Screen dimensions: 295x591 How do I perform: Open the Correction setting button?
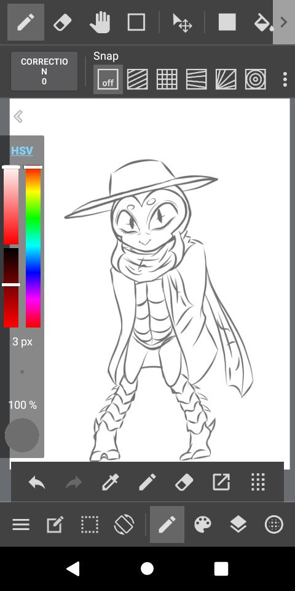click(x=44, y=71)
